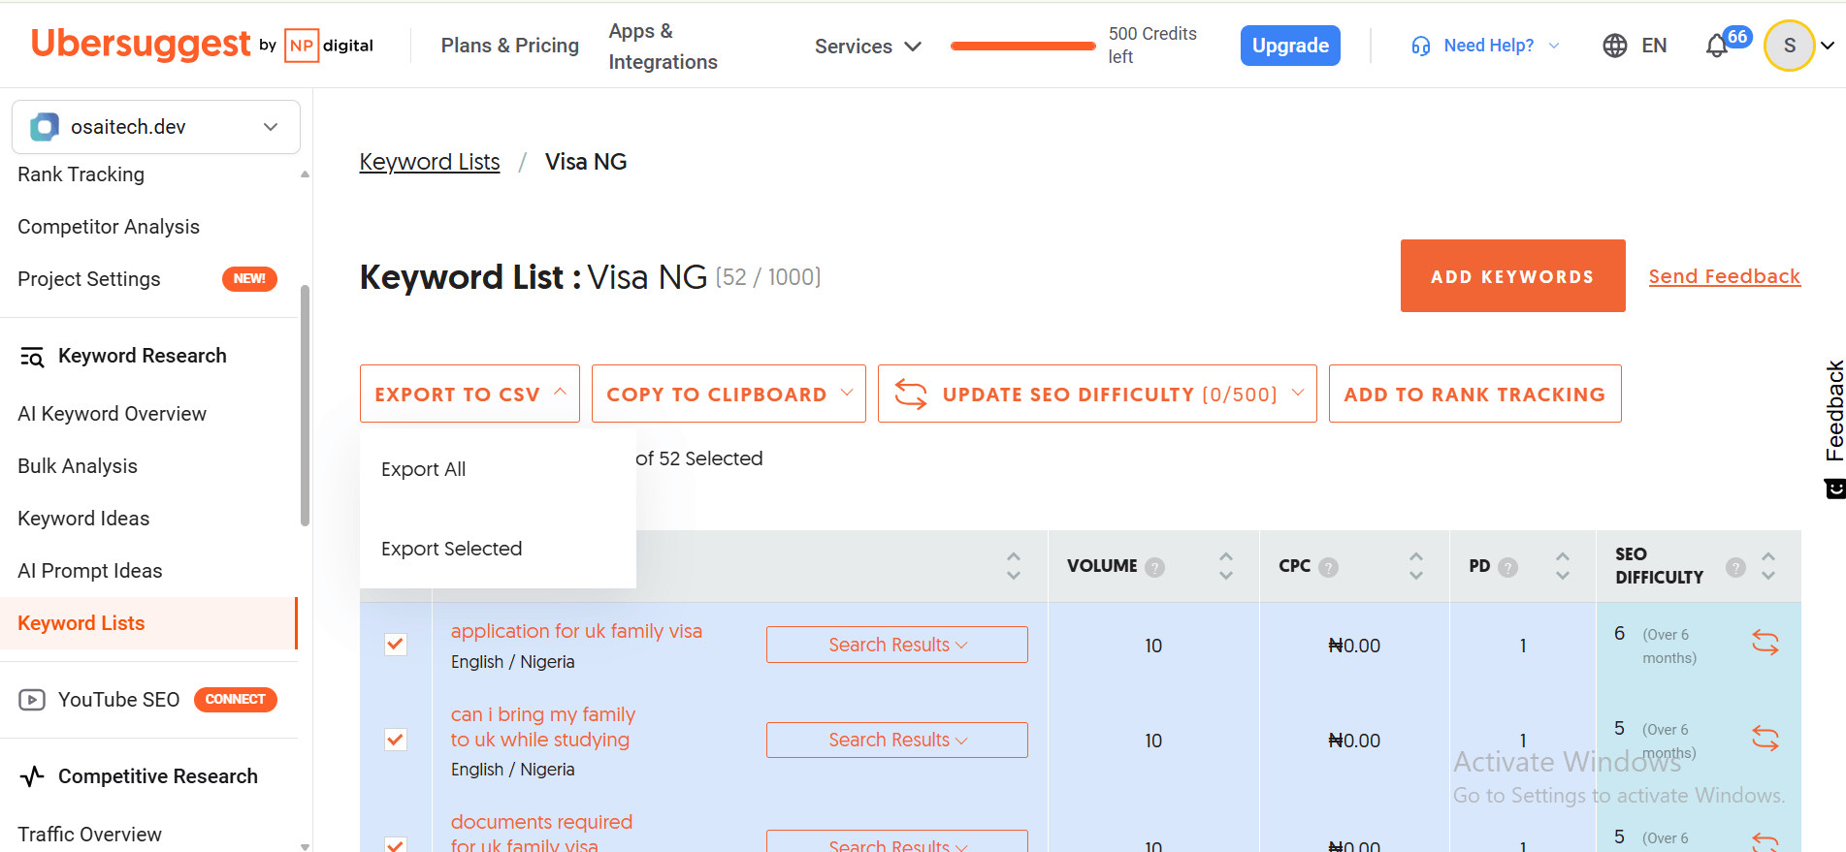Screen dimensions: 1846x852
Task: Sort by SEO Difficulty column arrows
Action: pos(1768,566)
